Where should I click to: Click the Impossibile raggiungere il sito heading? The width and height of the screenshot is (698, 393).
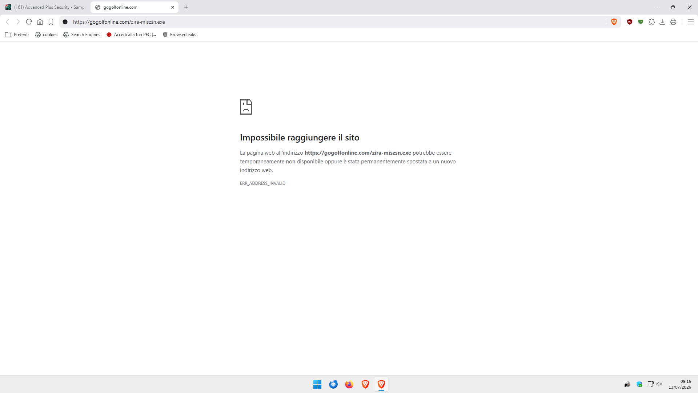pos(300,138)
